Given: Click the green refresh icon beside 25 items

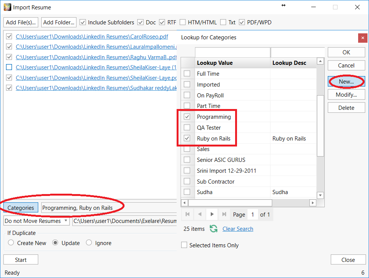Looking at the screenshot, I should coord(213,229).
